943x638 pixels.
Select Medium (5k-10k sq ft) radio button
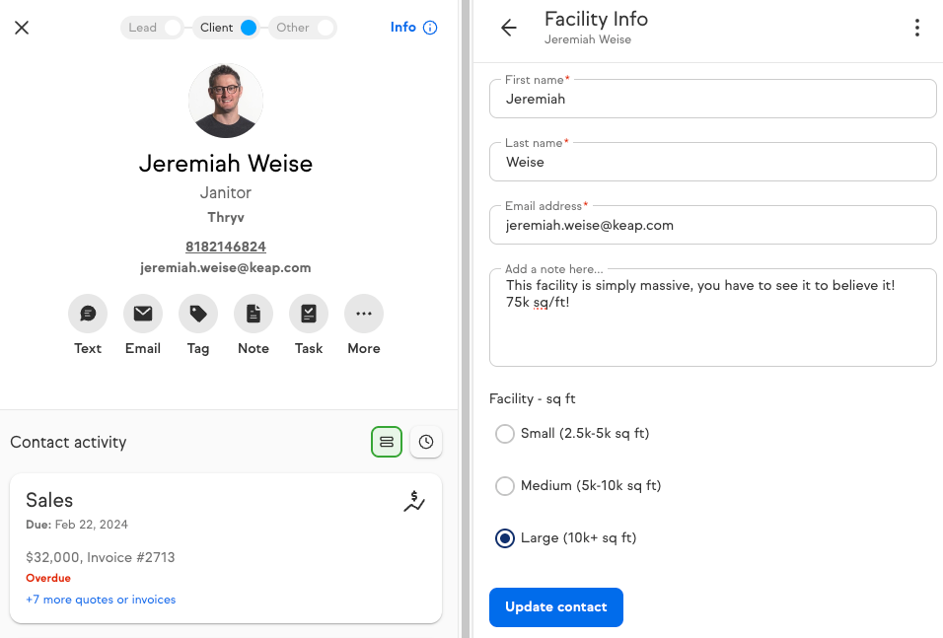pyautogui.click(x=505, y=486)
